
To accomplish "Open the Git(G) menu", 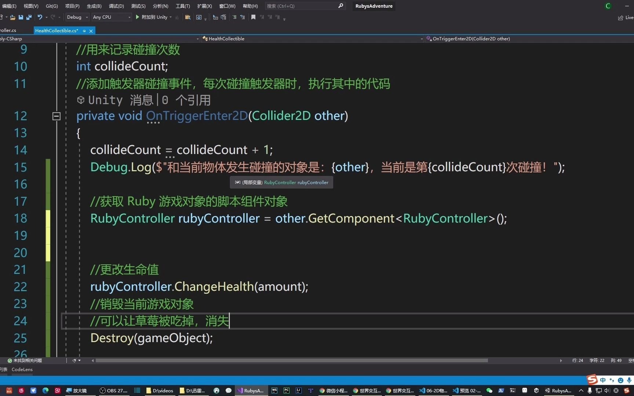I will tap(51, 6).
